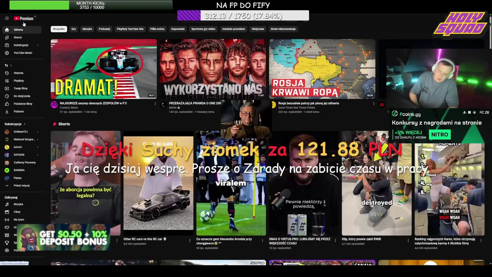Click the Podcasty sidebar icon
492x277 pixels.
7,250
